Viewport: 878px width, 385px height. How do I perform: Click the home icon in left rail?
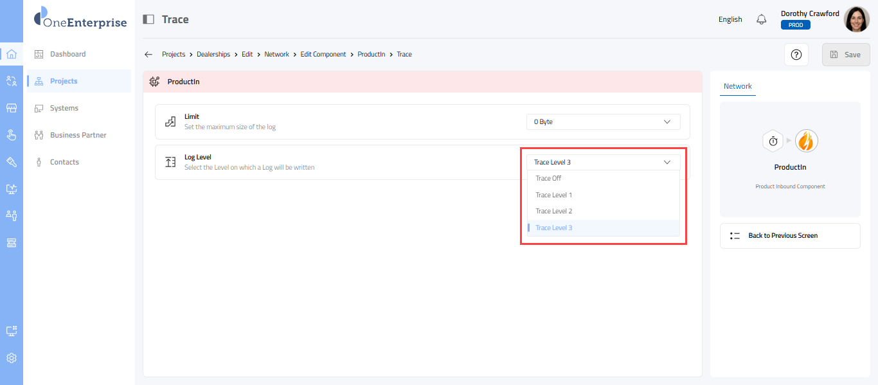(11, 54)
